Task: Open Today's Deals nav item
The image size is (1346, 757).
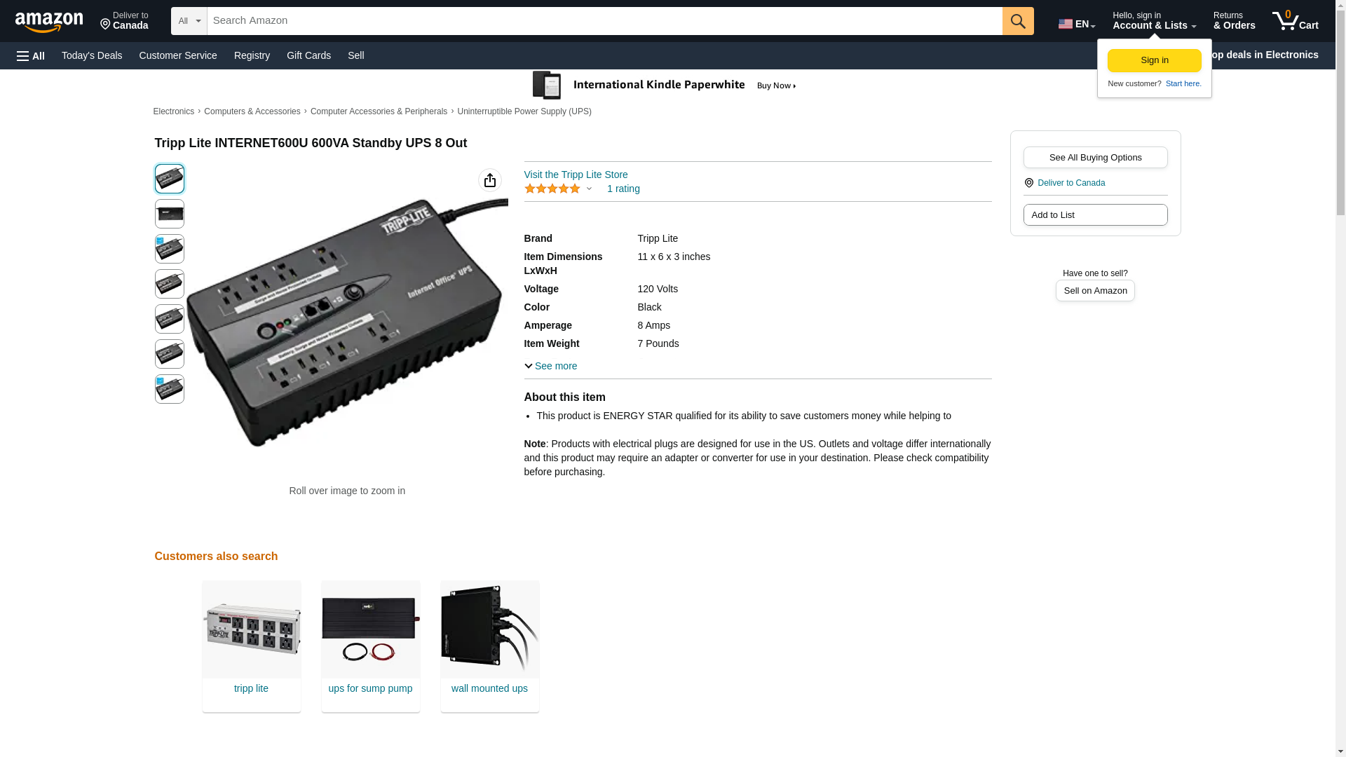Action: 92,55
